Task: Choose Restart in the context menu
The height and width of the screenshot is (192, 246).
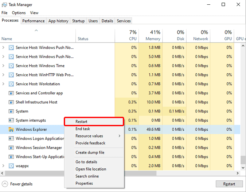Action: (x=94, y=122)
